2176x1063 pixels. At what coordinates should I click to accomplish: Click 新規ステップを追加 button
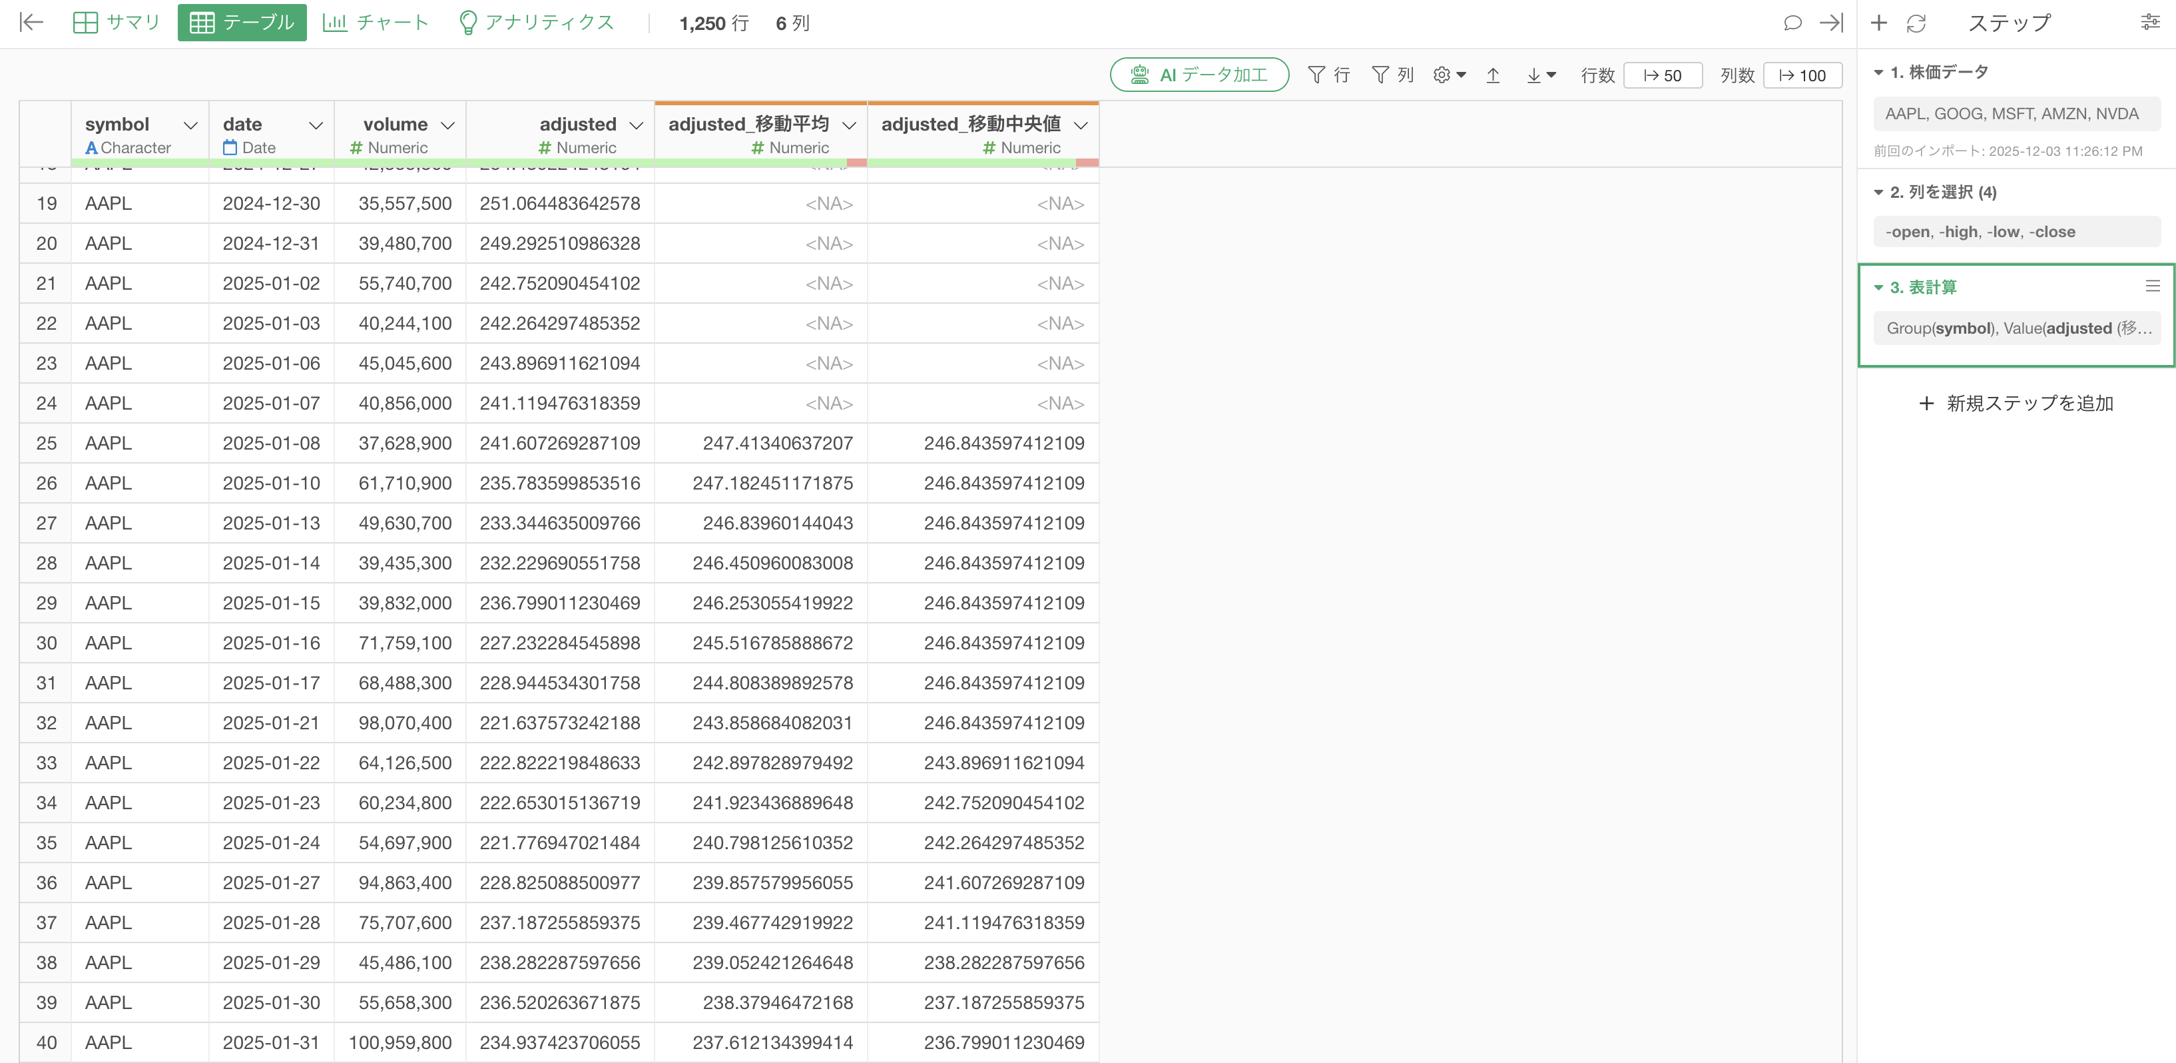(x=2016, y=404)
